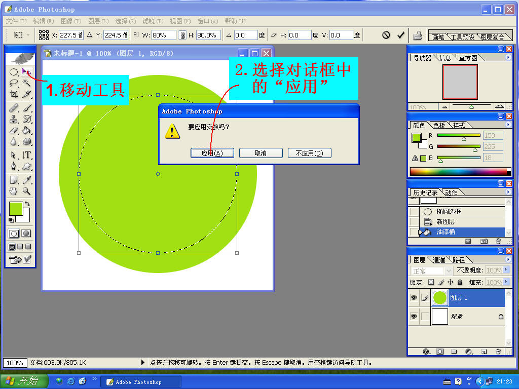This screenshot has height=389, width=519.
Task: Click add layer style icon in Layers panel
Action: tap(426, 352)
